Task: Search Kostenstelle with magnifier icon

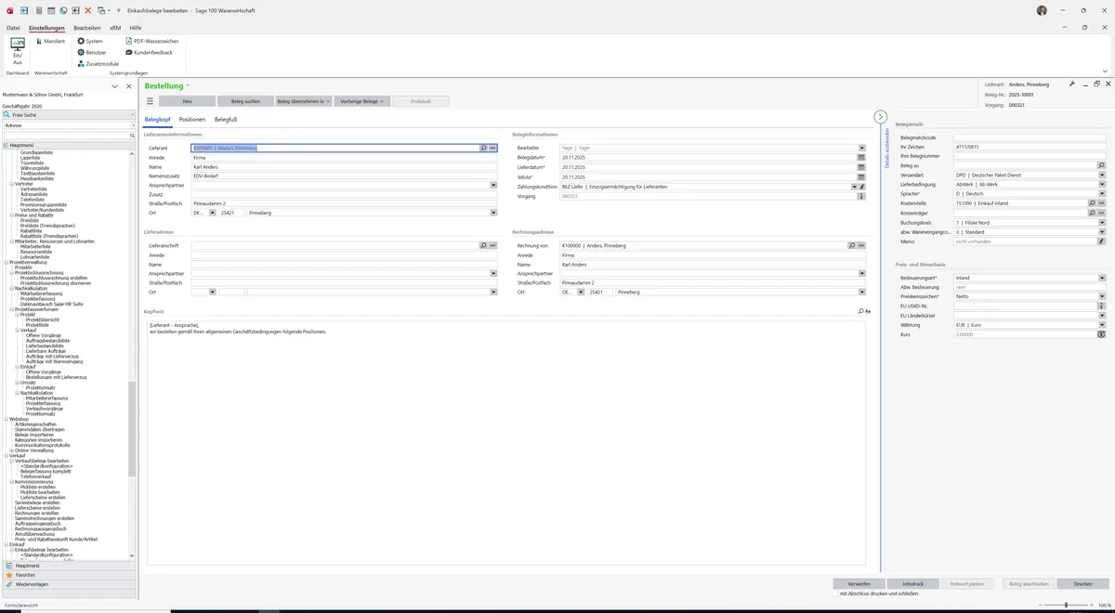Action: [1093, 203]
